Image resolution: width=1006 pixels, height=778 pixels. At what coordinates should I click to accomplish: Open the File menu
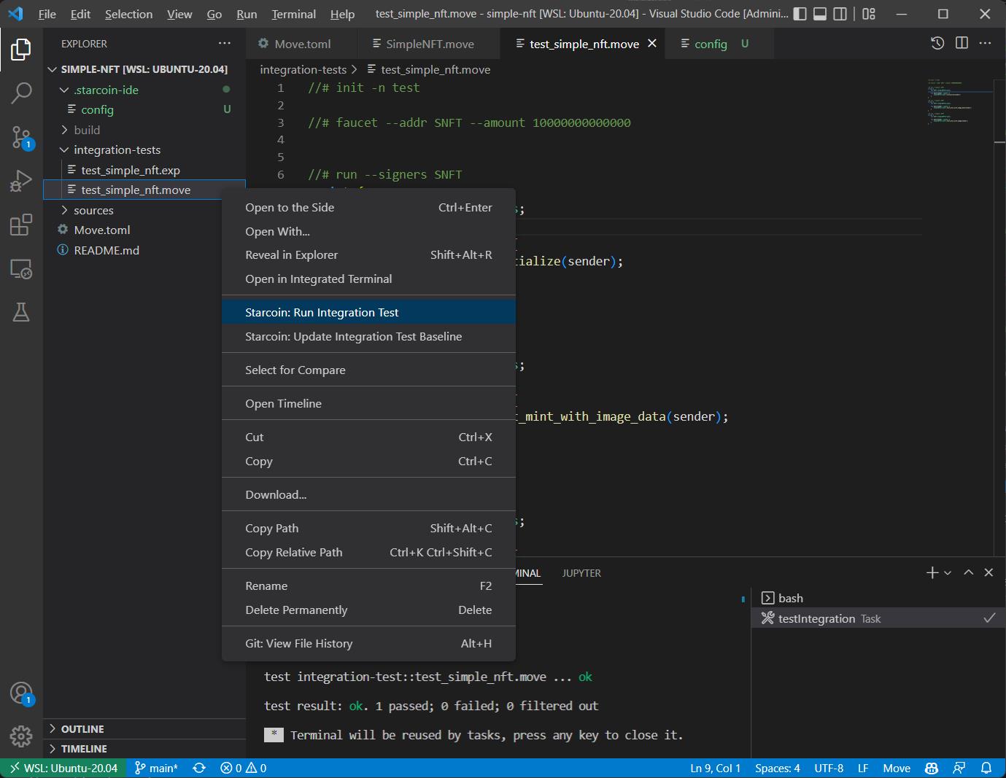47,14
